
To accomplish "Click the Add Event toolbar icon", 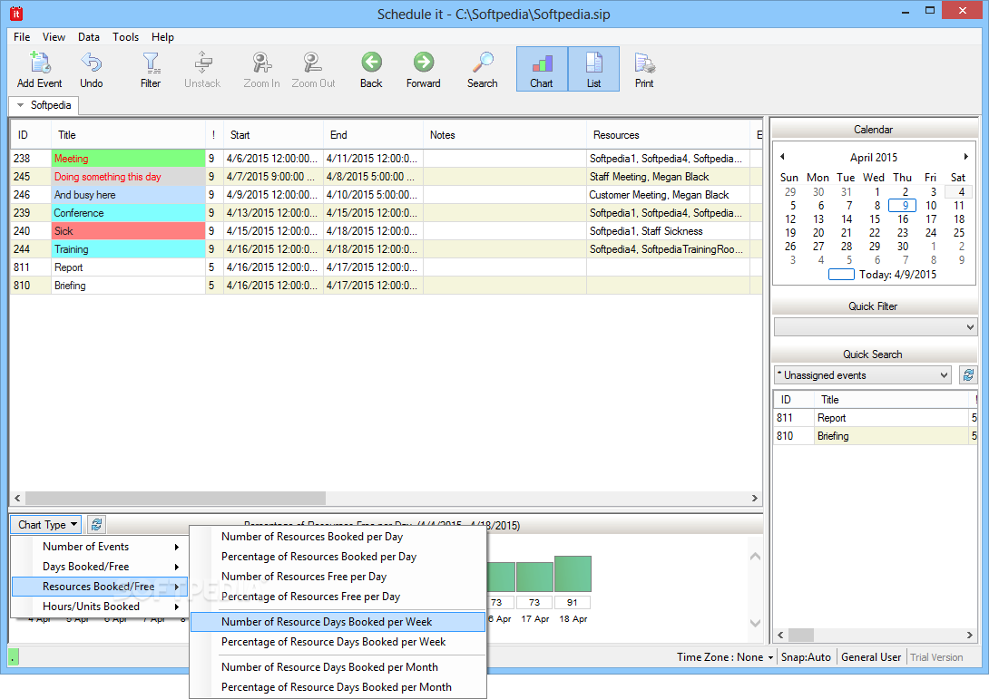I will click(x=39, y=69).
